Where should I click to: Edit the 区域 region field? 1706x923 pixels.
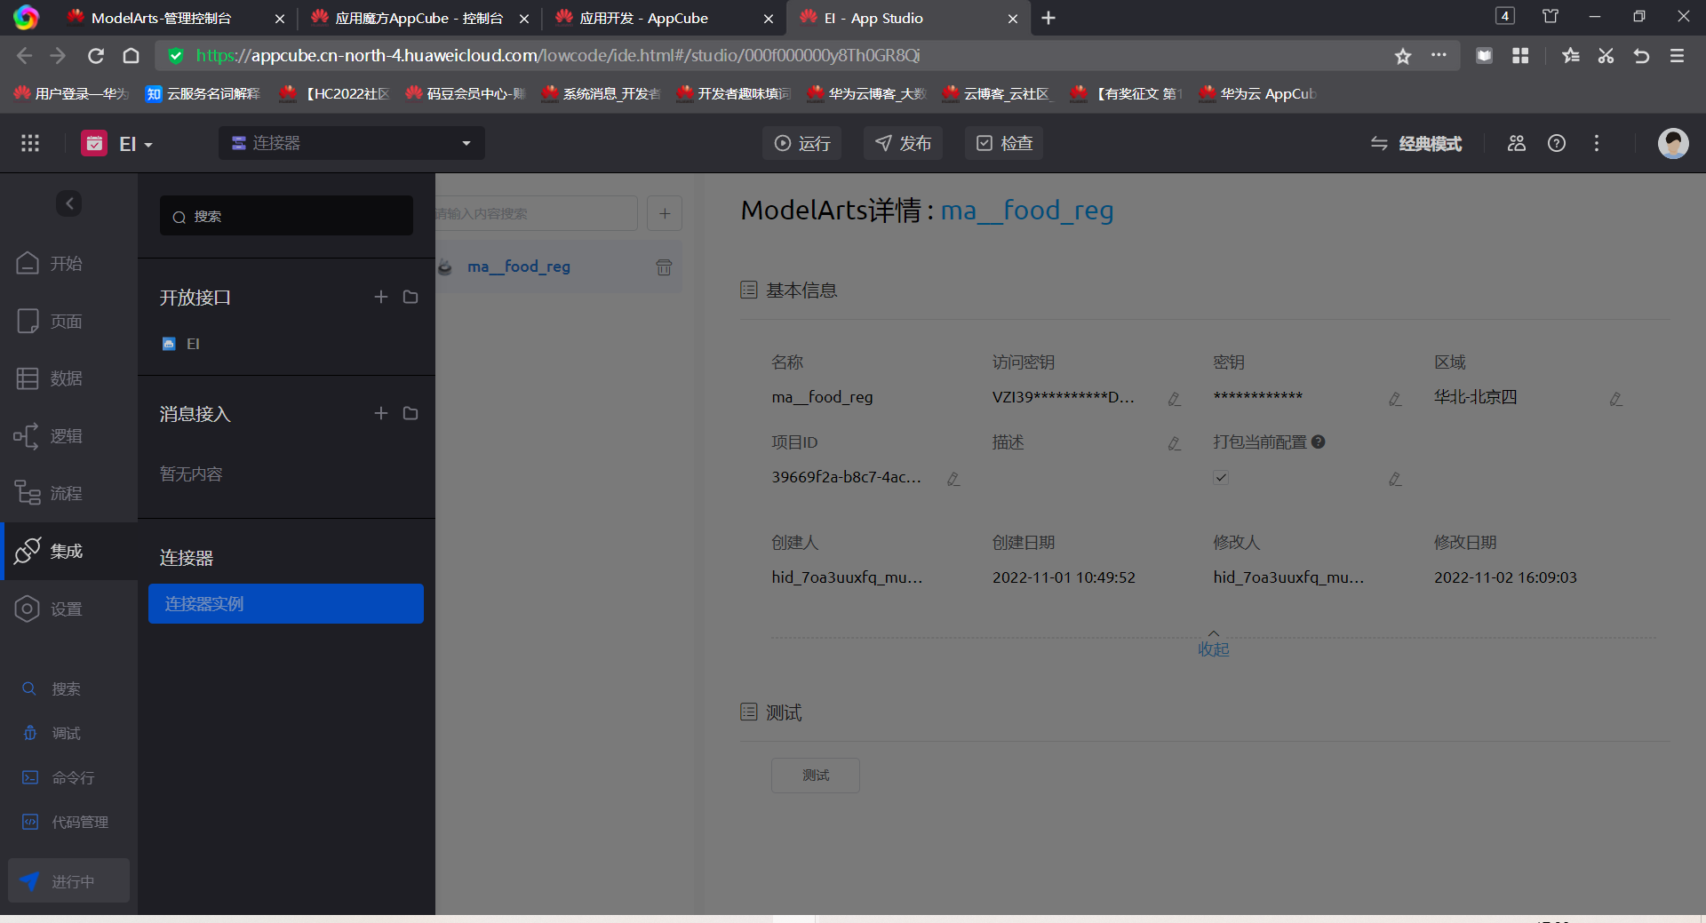click(1616, 399)
